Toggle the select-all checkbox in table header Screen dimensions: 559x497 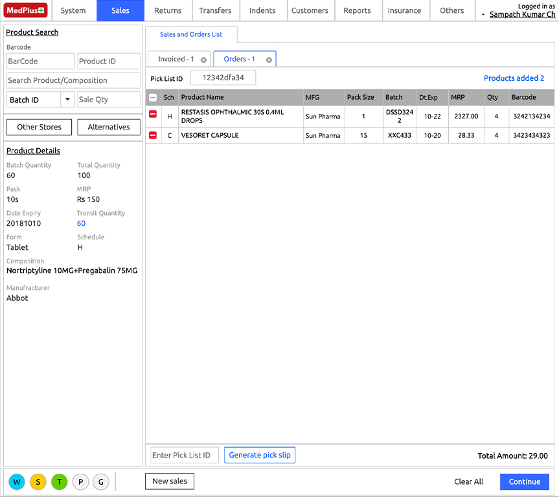point(153,97)
